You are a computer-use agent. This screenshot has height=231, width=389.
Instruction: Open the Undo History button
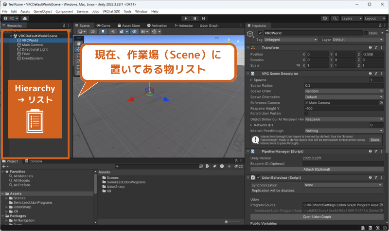(x=325, y=19)
